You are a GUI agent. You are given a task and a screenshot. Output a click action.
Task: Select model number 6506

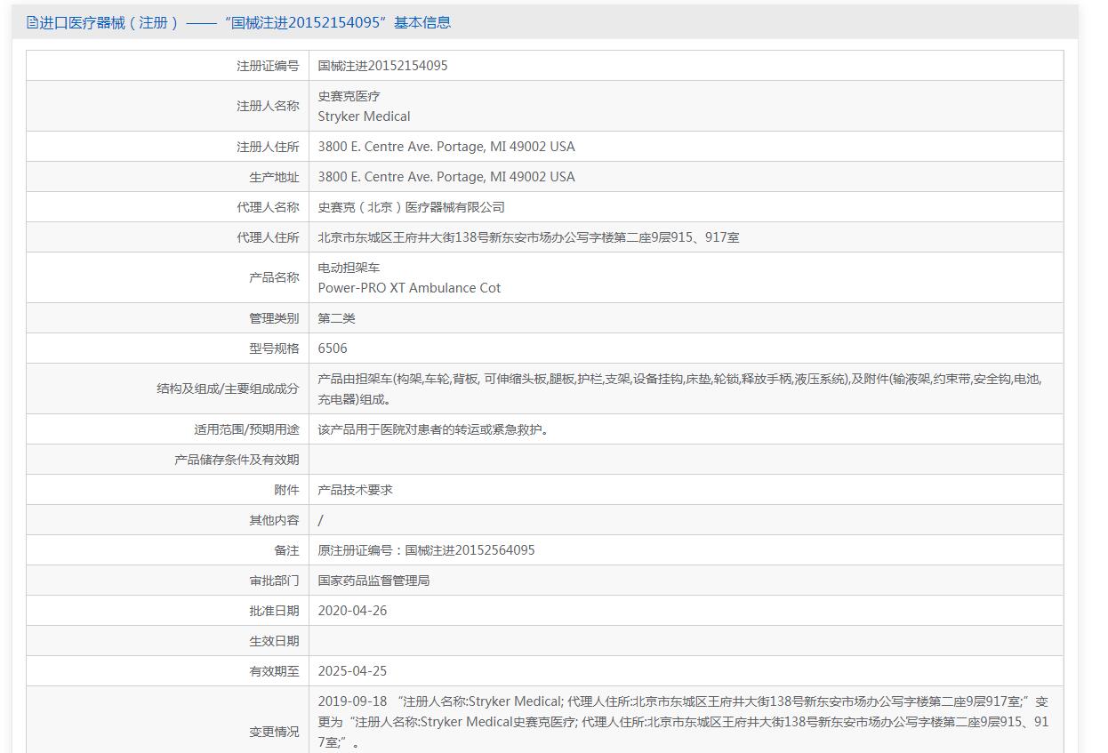click(333, 348)
